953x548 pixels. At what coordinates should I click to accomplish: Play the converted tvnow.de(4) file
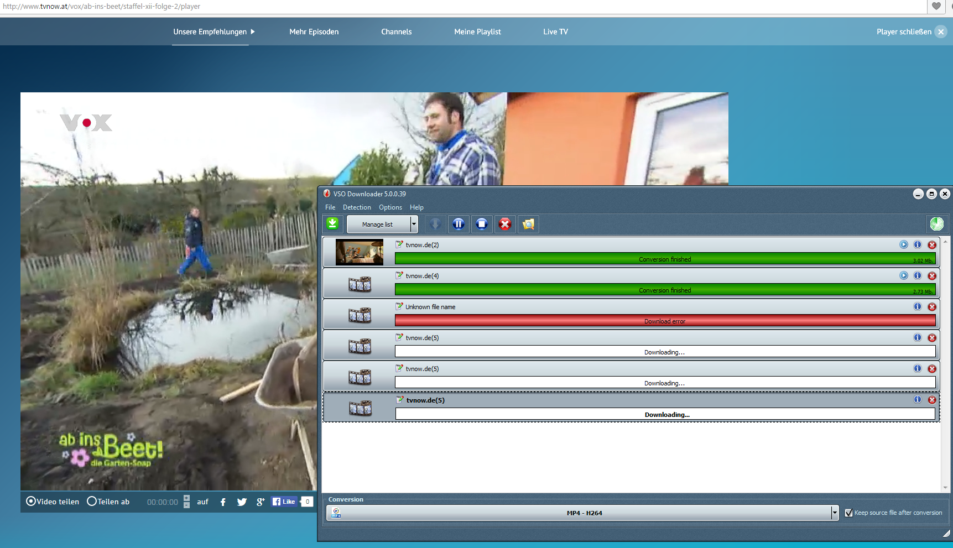[904, 275]
